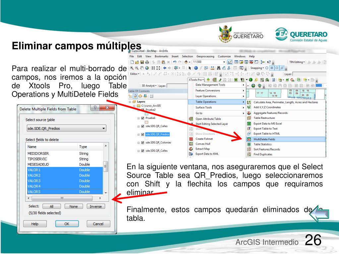Toggle the End Snapping square toggle
339x254 pixels.
[x=272, y=68]
